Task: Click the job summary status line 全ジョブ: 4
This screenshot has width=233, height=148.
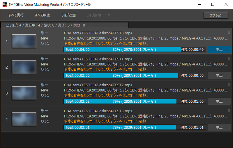Action: (45, 25)
